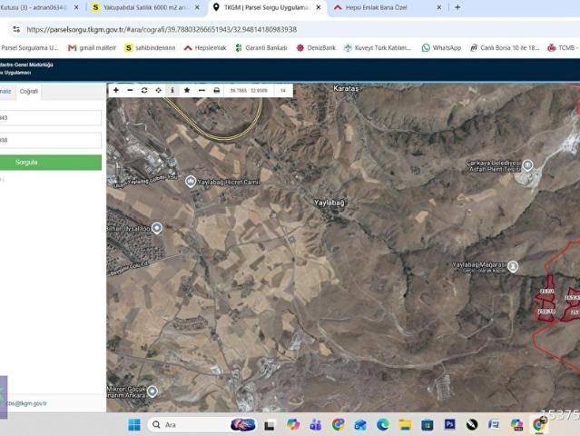Click the Yaylabağ Hicret Camii map marker
The height and width of the screenshot is (436, 580).
click(191, 182)
